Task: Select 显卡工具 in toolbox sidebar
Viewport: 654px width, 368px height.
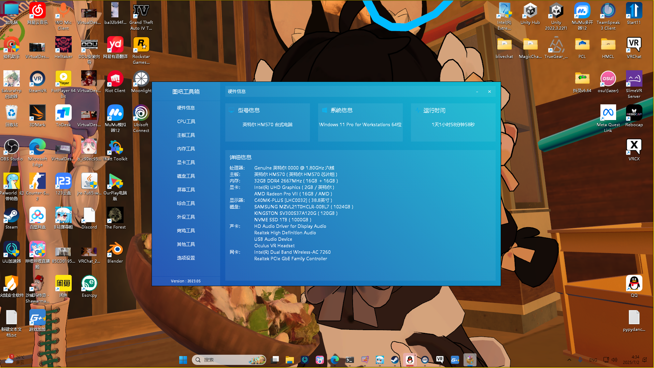Action: point(186,162)
